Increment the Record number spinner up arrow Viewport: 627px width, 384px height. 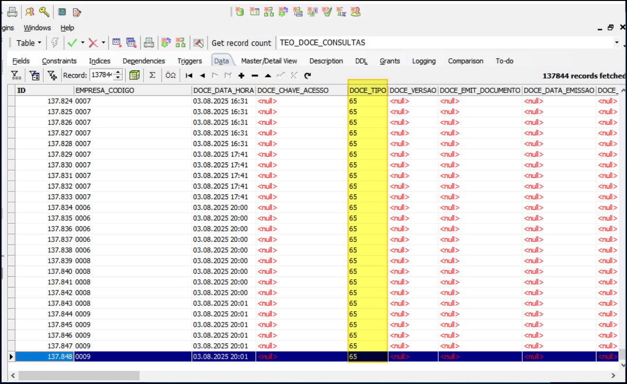tap(118, 73)
